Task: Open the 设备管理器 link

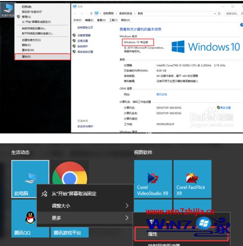Action: coord(84,35)
